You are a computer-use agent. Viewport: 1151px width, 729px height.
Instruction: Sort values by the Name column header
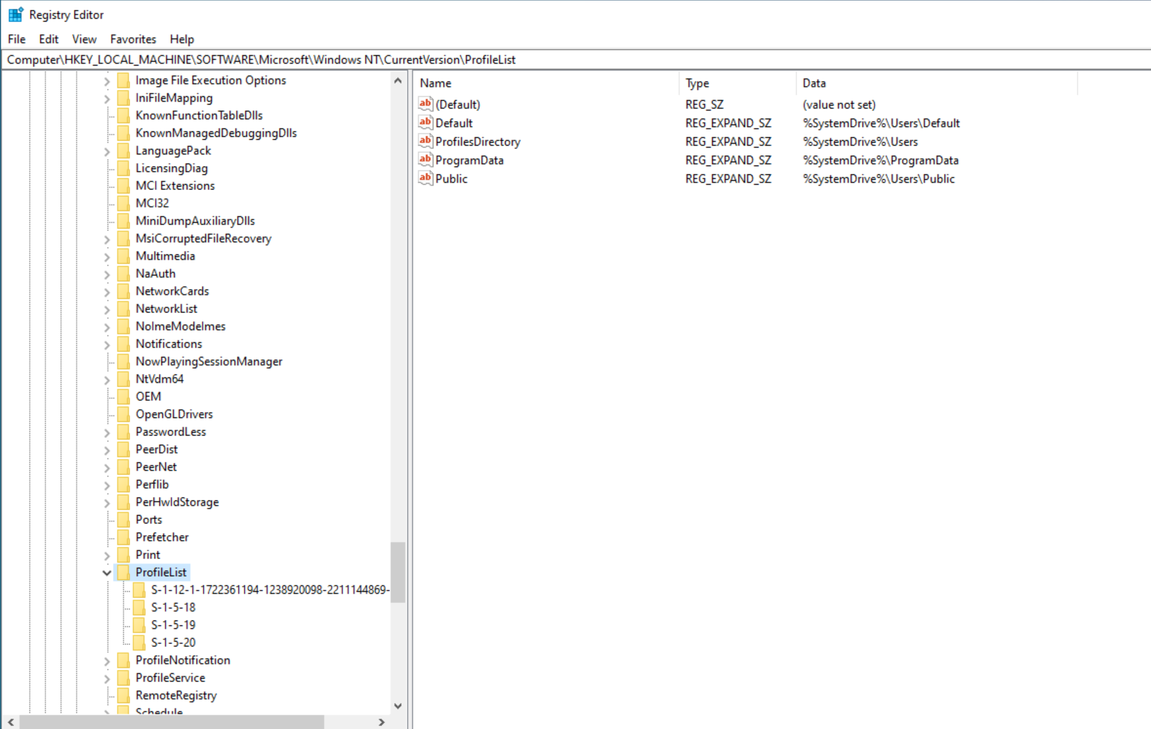click(x=436, y=83)
